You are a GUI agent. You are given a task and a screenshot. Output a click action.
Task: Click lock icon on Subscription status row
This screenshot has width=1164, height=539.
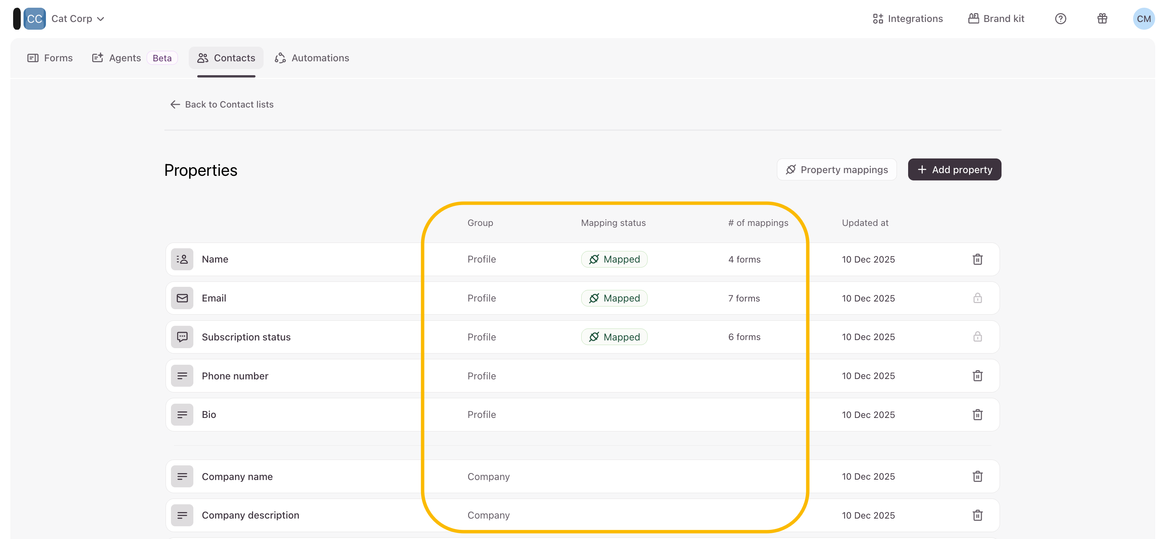point(977,337)
